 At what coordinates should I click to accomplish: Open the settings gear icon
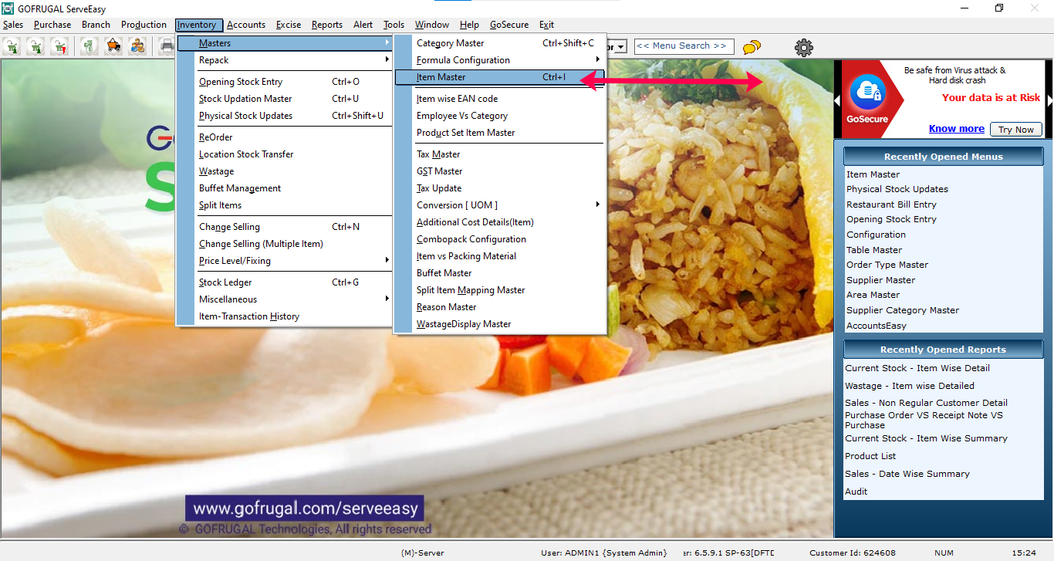click(804, 47)
